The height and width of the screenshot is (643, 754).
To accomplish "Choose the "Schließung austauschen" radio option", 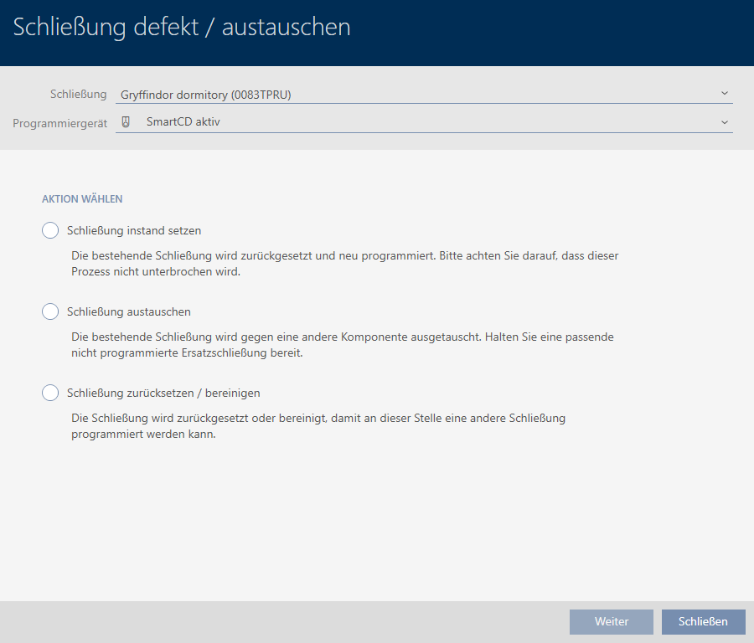I will (x=50, y=311).
